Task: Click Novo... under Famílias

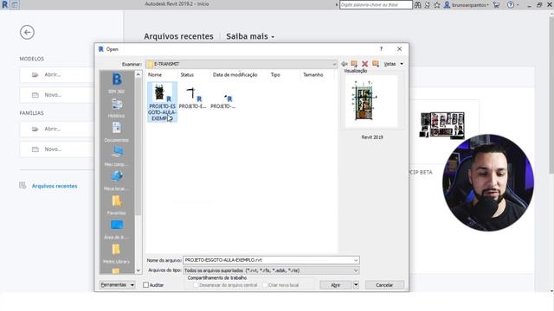Action: (56, 149)
